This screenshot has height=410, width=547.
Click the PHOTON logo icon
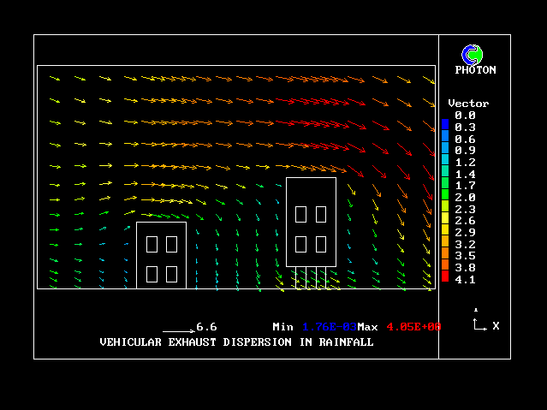471,54
